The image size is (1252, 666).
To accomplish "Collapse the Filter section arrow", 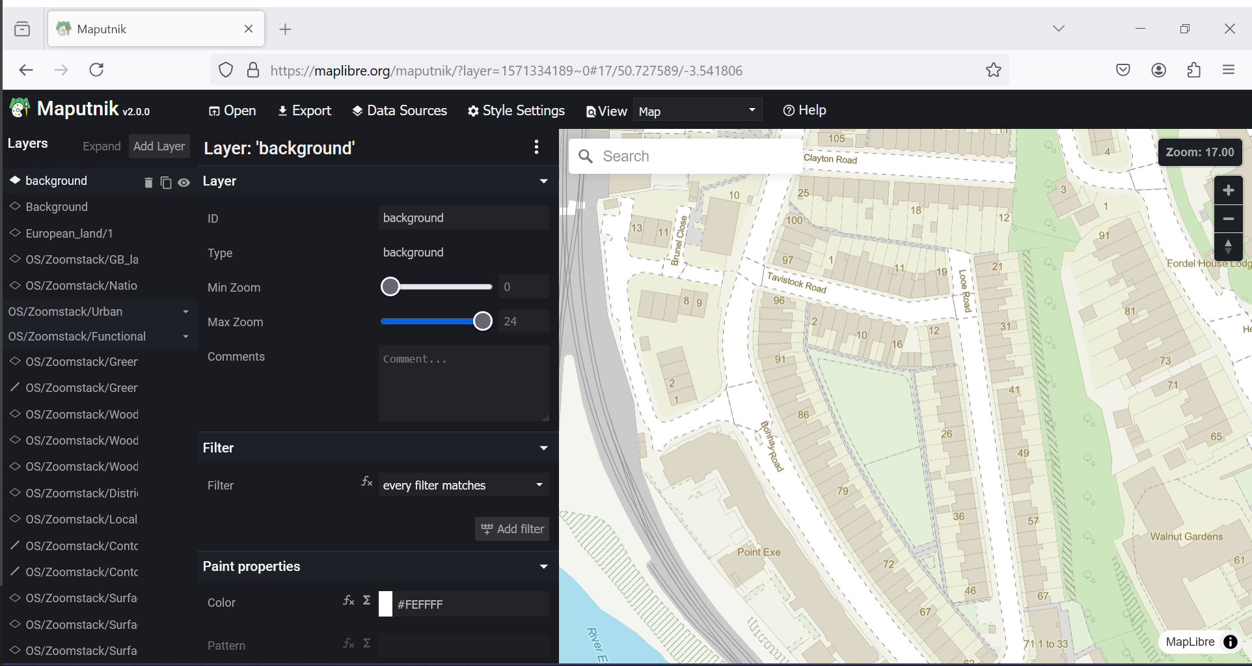I will [543, 448].
